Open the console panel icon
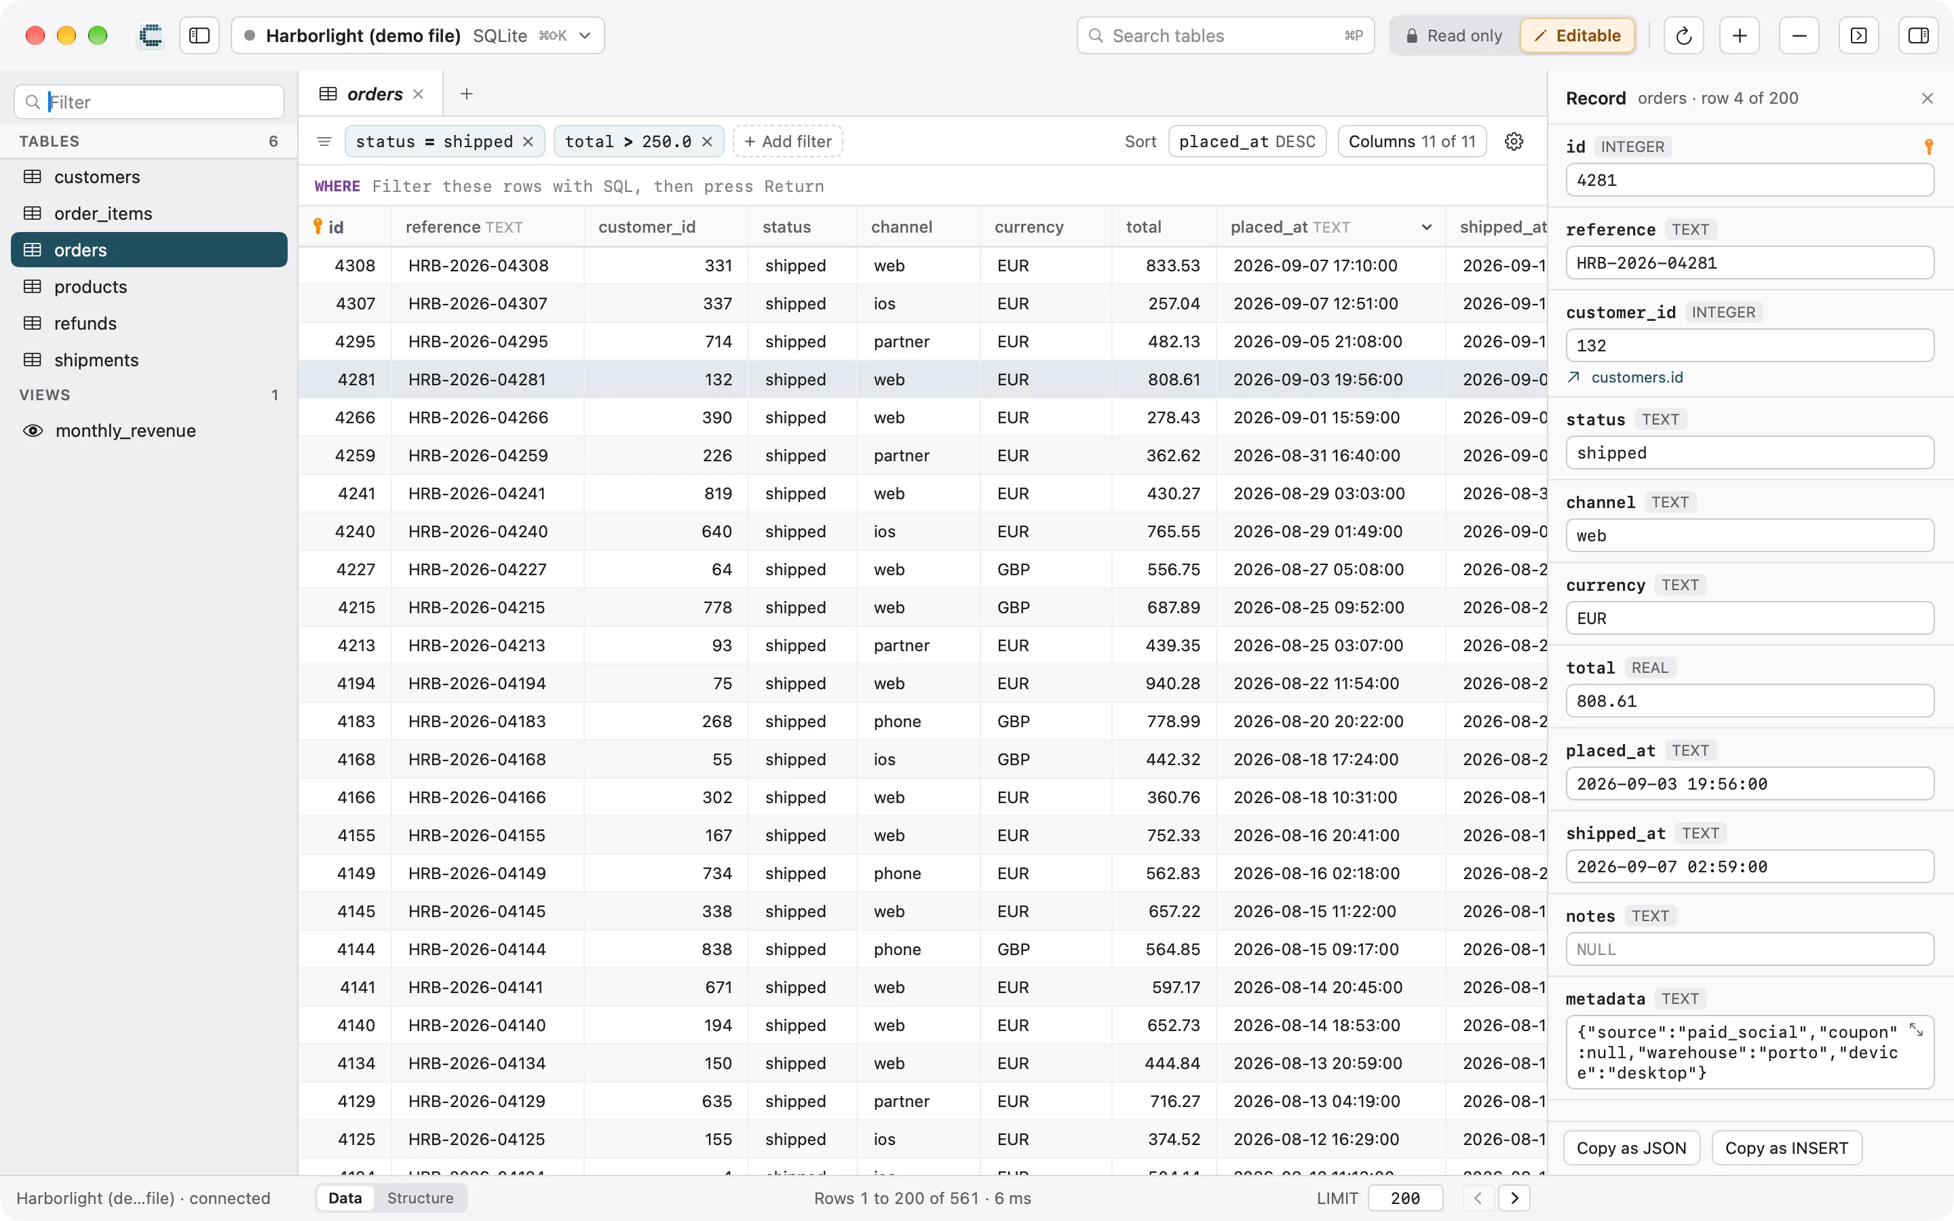1954x1221 pixels. pos(1859,35)
